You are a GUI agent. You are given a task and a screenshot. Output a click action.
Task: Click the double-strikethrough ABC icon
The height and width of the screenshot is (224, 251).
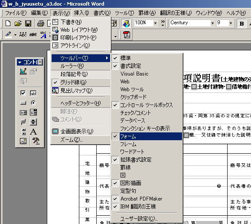click(x=33, y=34)
